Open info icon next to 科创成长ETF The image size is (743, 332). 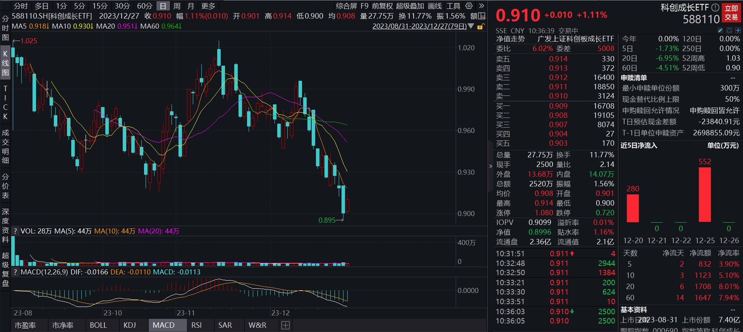(x=715, y=7)
